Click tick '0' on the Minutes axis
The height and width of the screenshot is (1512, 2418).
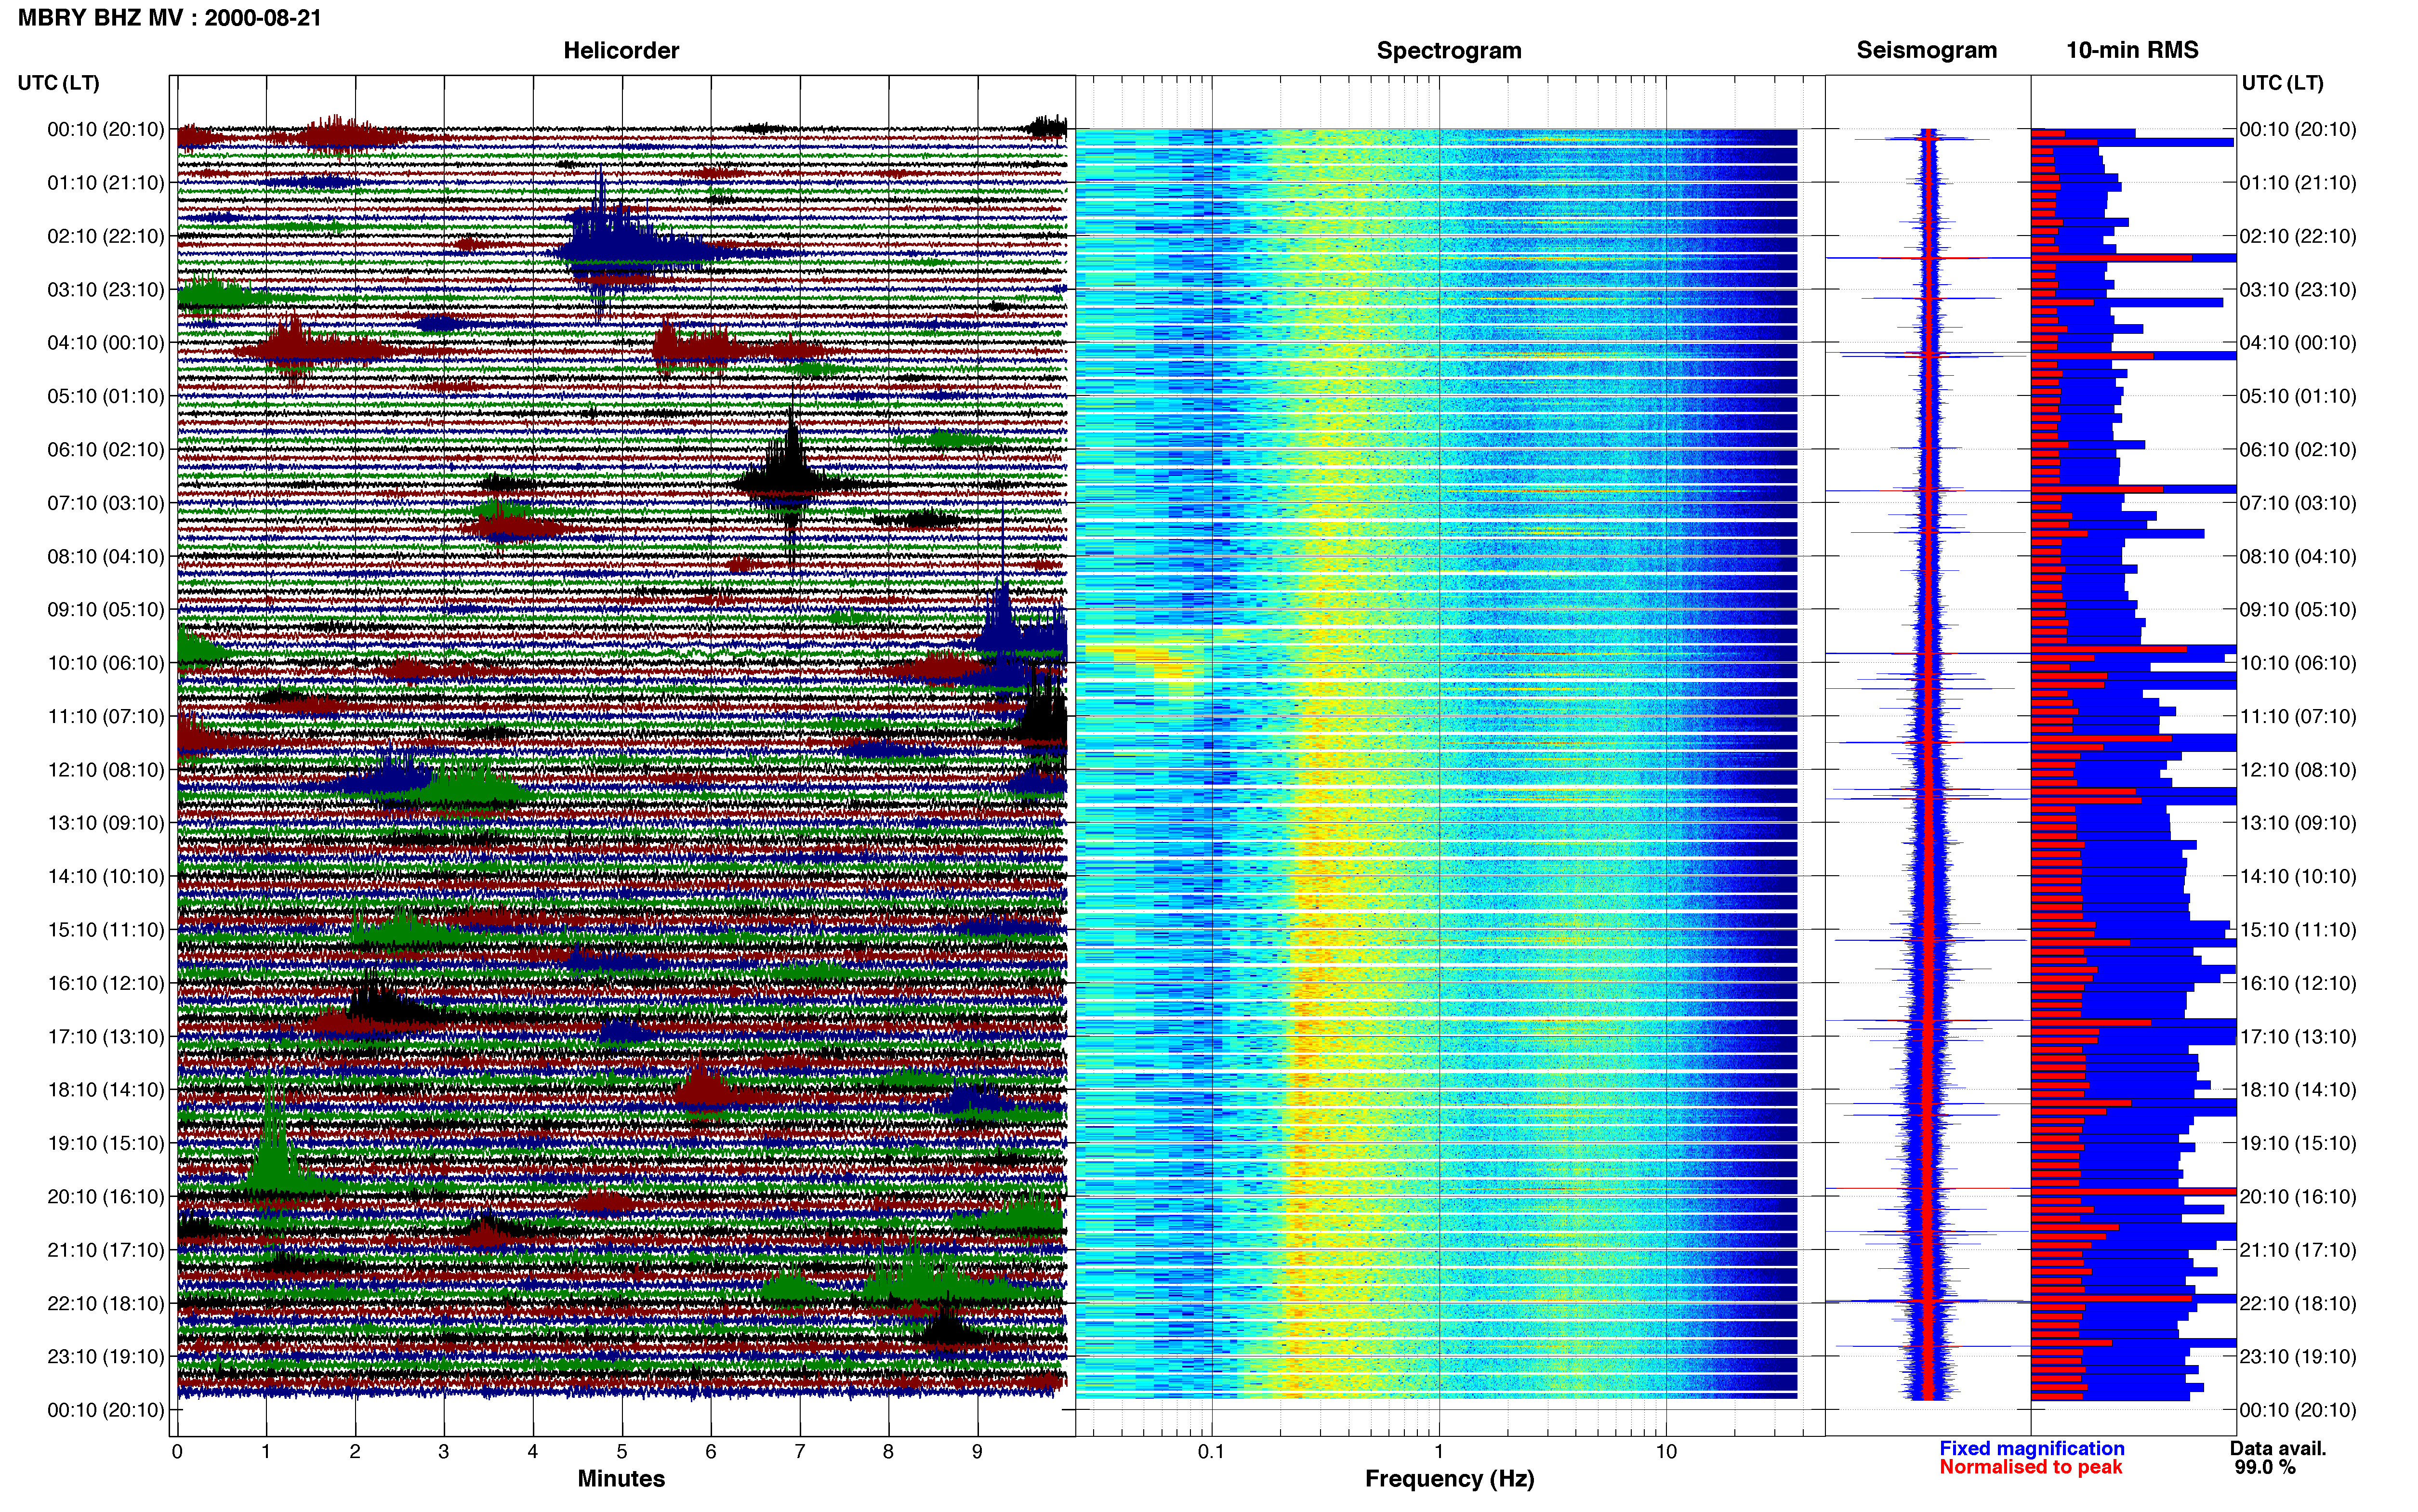point(177,1452)
